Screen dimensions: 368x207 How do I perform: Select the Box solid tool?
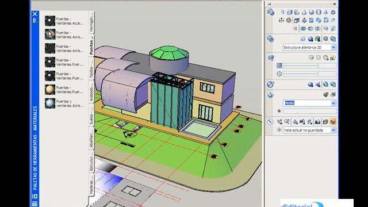coord(290,12)
